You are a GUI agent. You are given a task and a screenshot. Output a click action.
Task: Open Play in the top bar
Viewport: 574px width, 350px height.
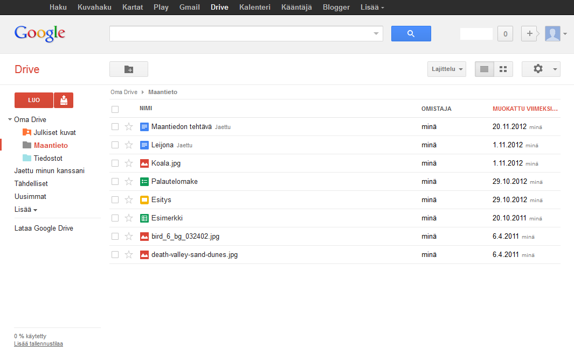[x=161, y=8]
